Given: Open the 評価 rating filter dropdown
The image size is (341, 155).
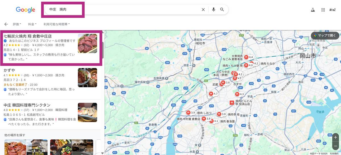Looking at the screenshot, I should (x=17, y=24).
